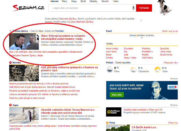The image size is (181, 131).
Task: Click the green Více Info button
Action: (117, 95)
